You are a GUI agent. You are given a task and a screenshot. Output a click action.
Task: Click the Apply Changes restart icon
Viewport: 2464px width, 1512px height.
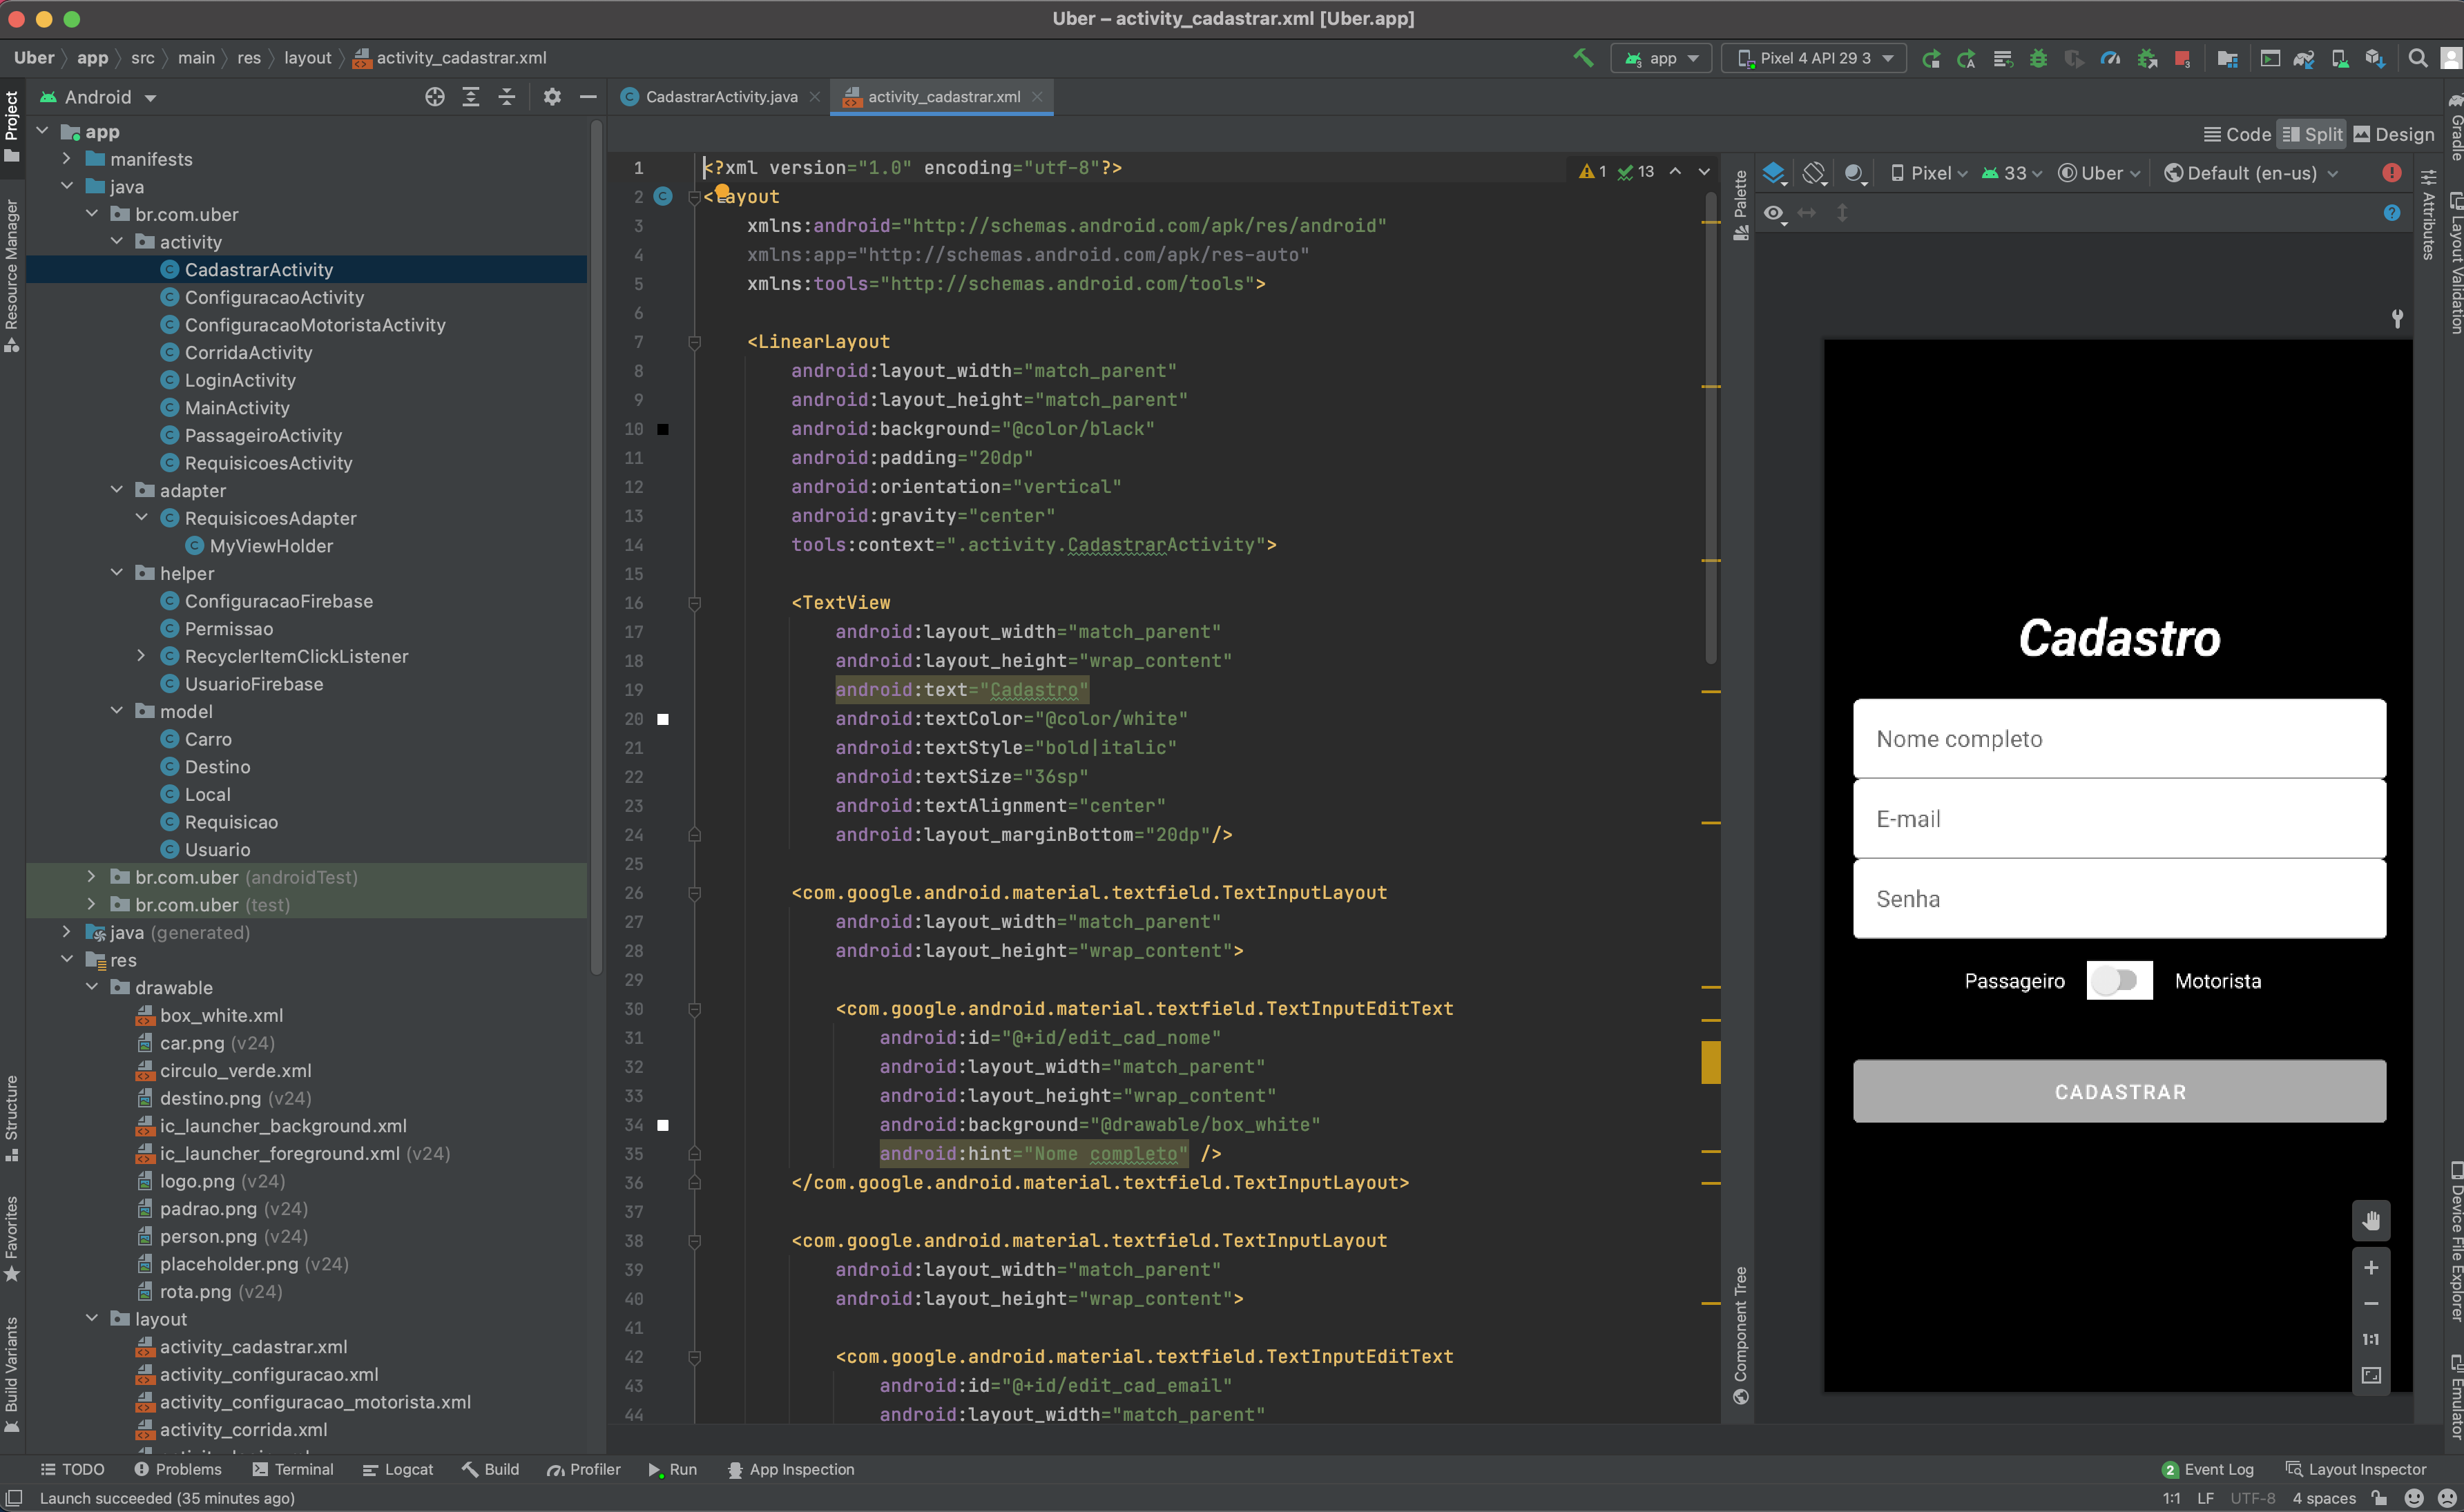(1931, 58)
